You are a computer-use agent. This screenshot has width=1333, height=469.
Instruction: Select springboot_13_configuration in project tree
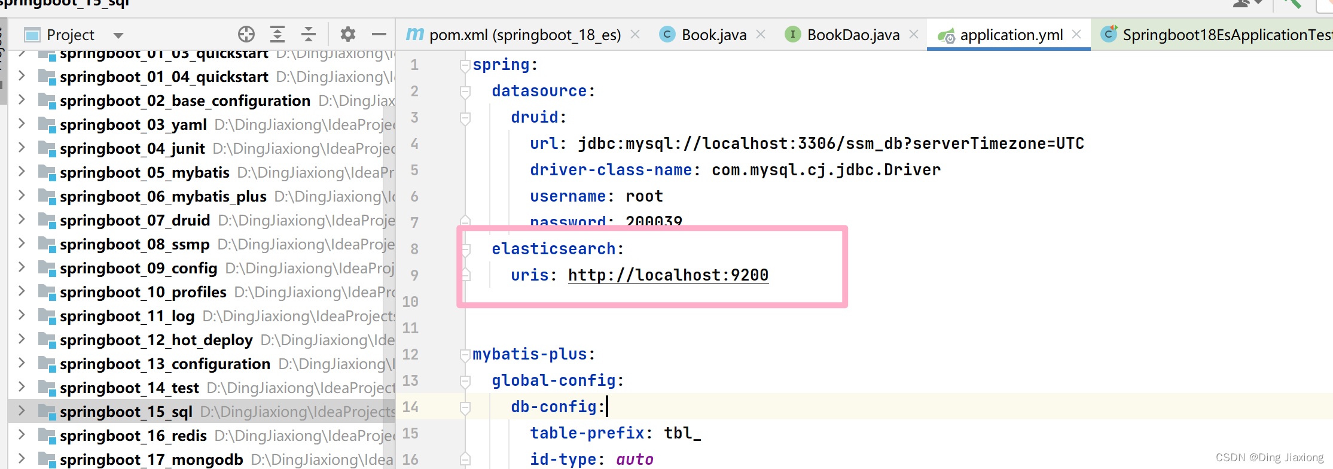[165, 364]
